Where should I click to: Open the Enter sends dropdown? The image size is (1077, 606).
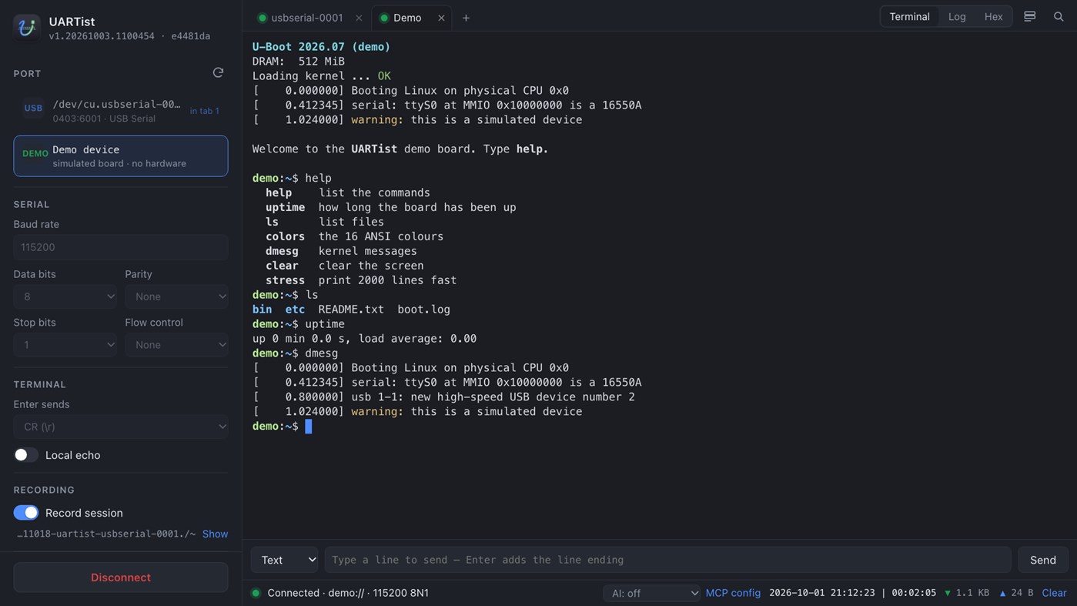pos(121,427)
